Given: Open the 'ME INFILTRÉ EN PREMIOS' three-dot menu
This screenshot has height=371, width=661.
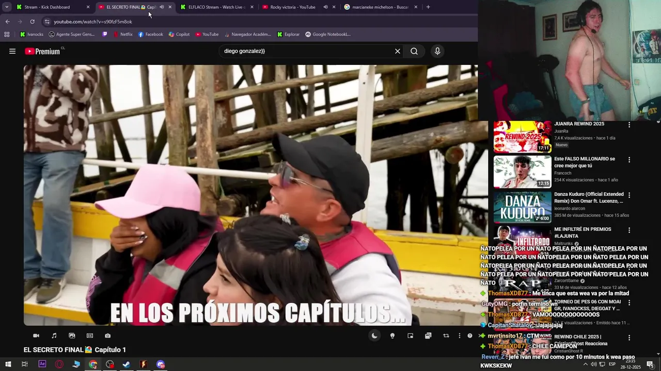Looking at the screenshot, I should coord(629,230).
